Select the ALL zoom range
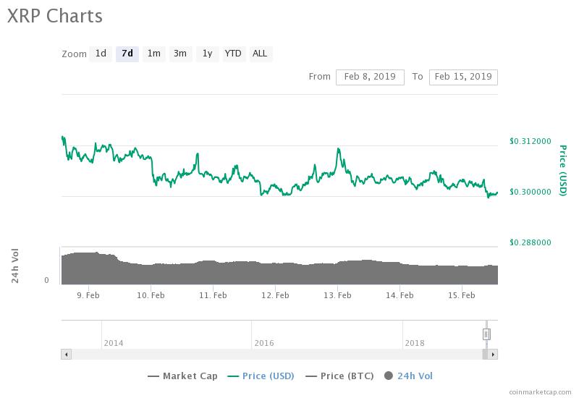 tap(261, 54)
